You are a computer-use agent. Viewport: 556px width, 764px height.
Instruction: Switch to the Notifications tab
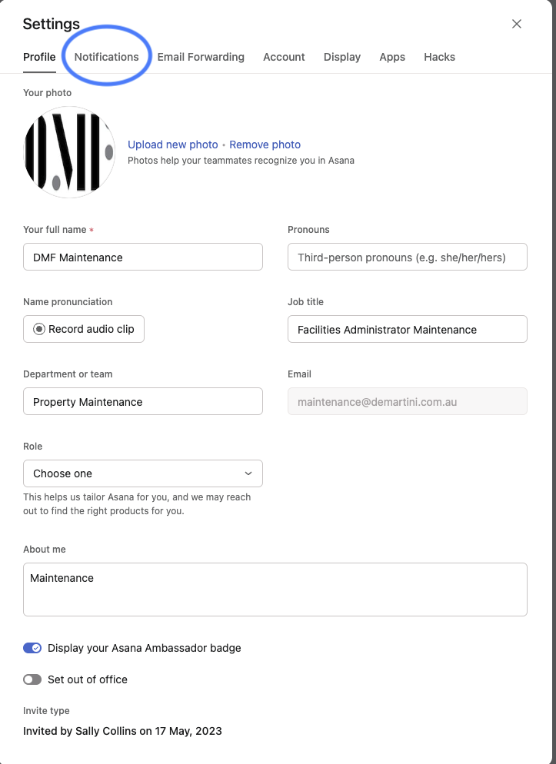106,57
